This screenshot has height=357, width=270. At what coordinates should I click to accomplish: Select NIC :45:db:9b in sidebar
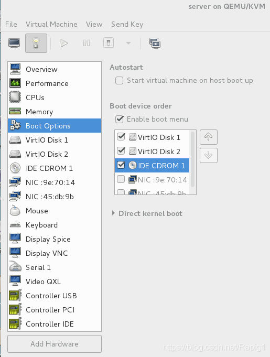tap(55, 197)
